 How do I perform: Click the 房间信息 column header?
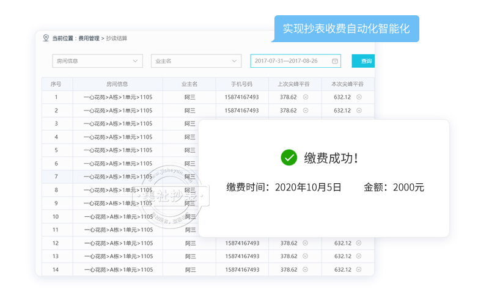click(117, 84)
